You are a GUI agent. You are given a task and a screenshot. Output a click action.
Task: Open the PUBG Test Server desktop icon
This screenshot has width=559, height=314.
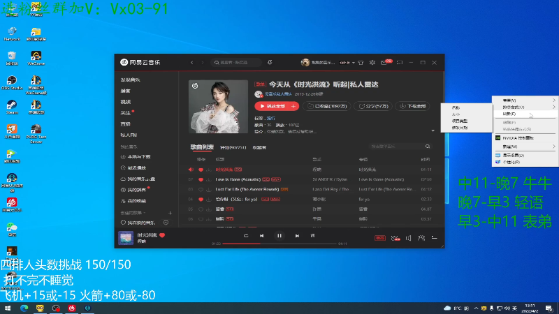click(36, 134)
